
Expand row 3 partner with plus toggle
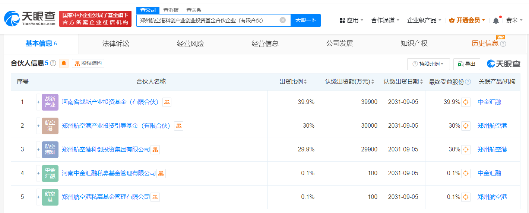click(38, 150)
